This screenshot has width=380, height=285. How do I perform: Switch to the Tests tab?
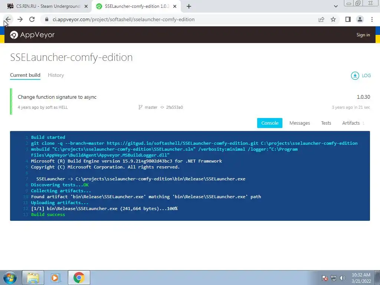click(326, 123)
